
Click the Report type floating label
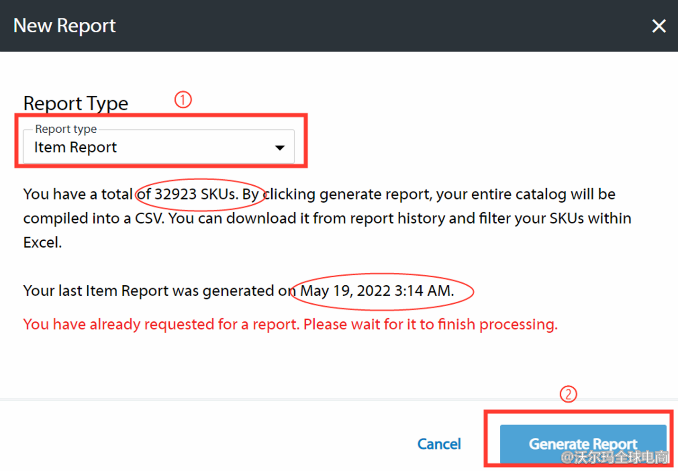coord(65,129)
